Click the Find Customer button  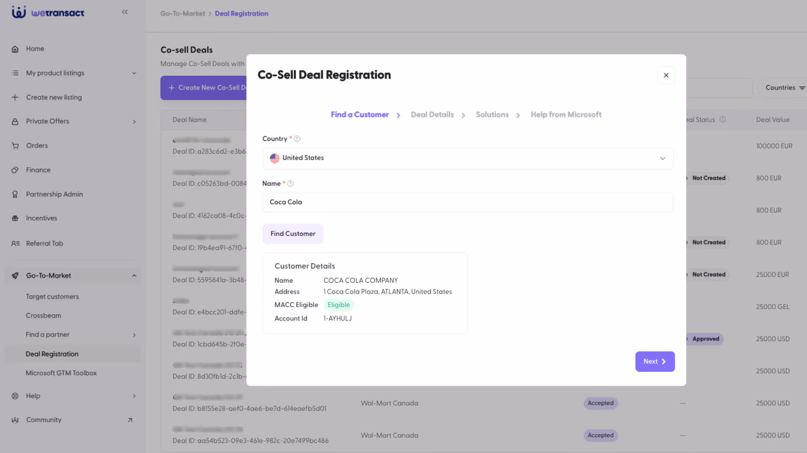[x=293, y=234]
